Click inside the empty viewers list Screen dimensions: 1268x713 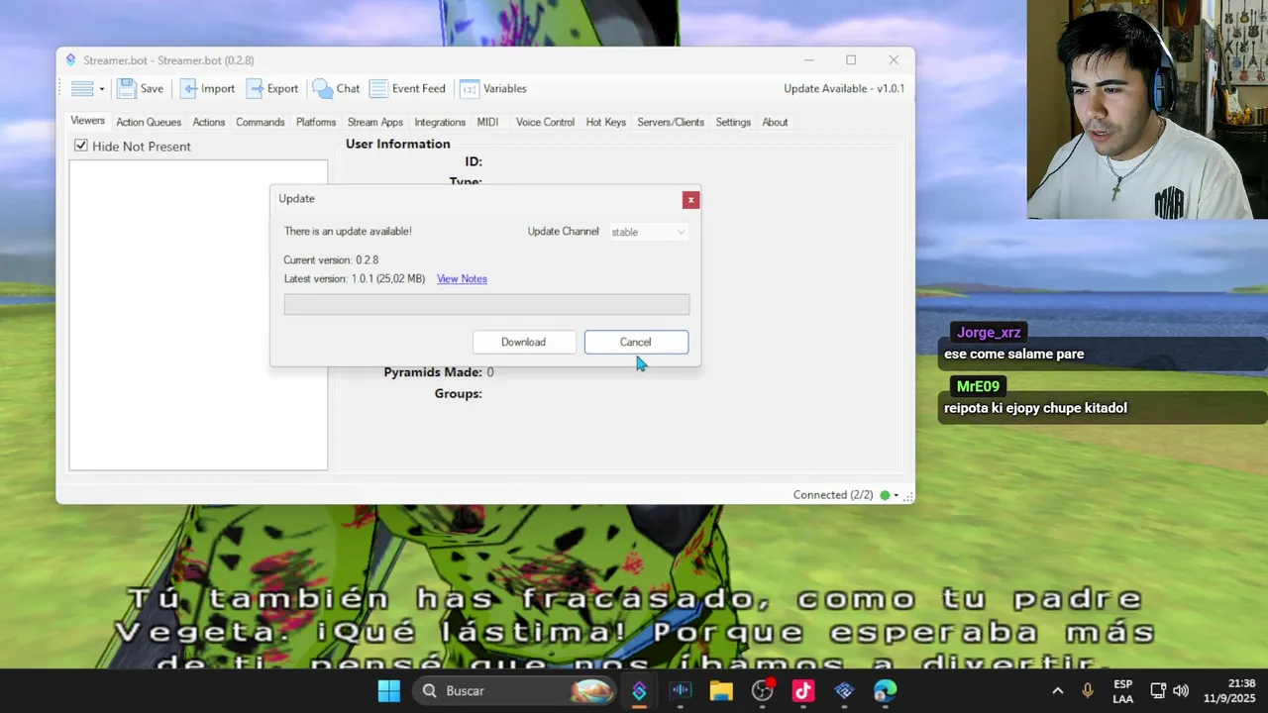click(198, 315)
